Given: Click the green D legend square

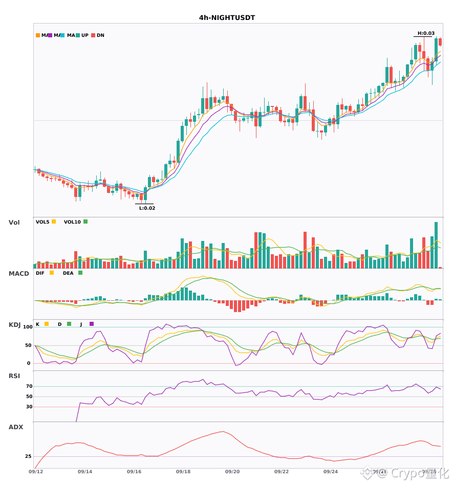Looking at the screenshot, I should click(x=69, y=324).
